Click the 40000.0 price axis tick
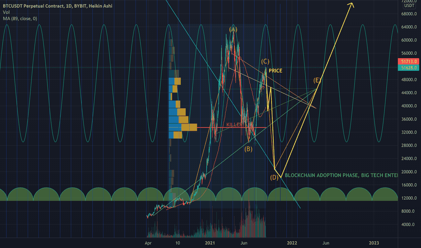The width and height of the screenshot is (421, 248). [409, 106]
